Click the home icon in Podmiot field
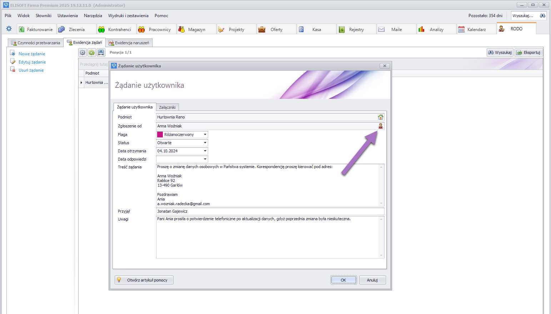Screen dimensions: 551x314 click(380, 117)
